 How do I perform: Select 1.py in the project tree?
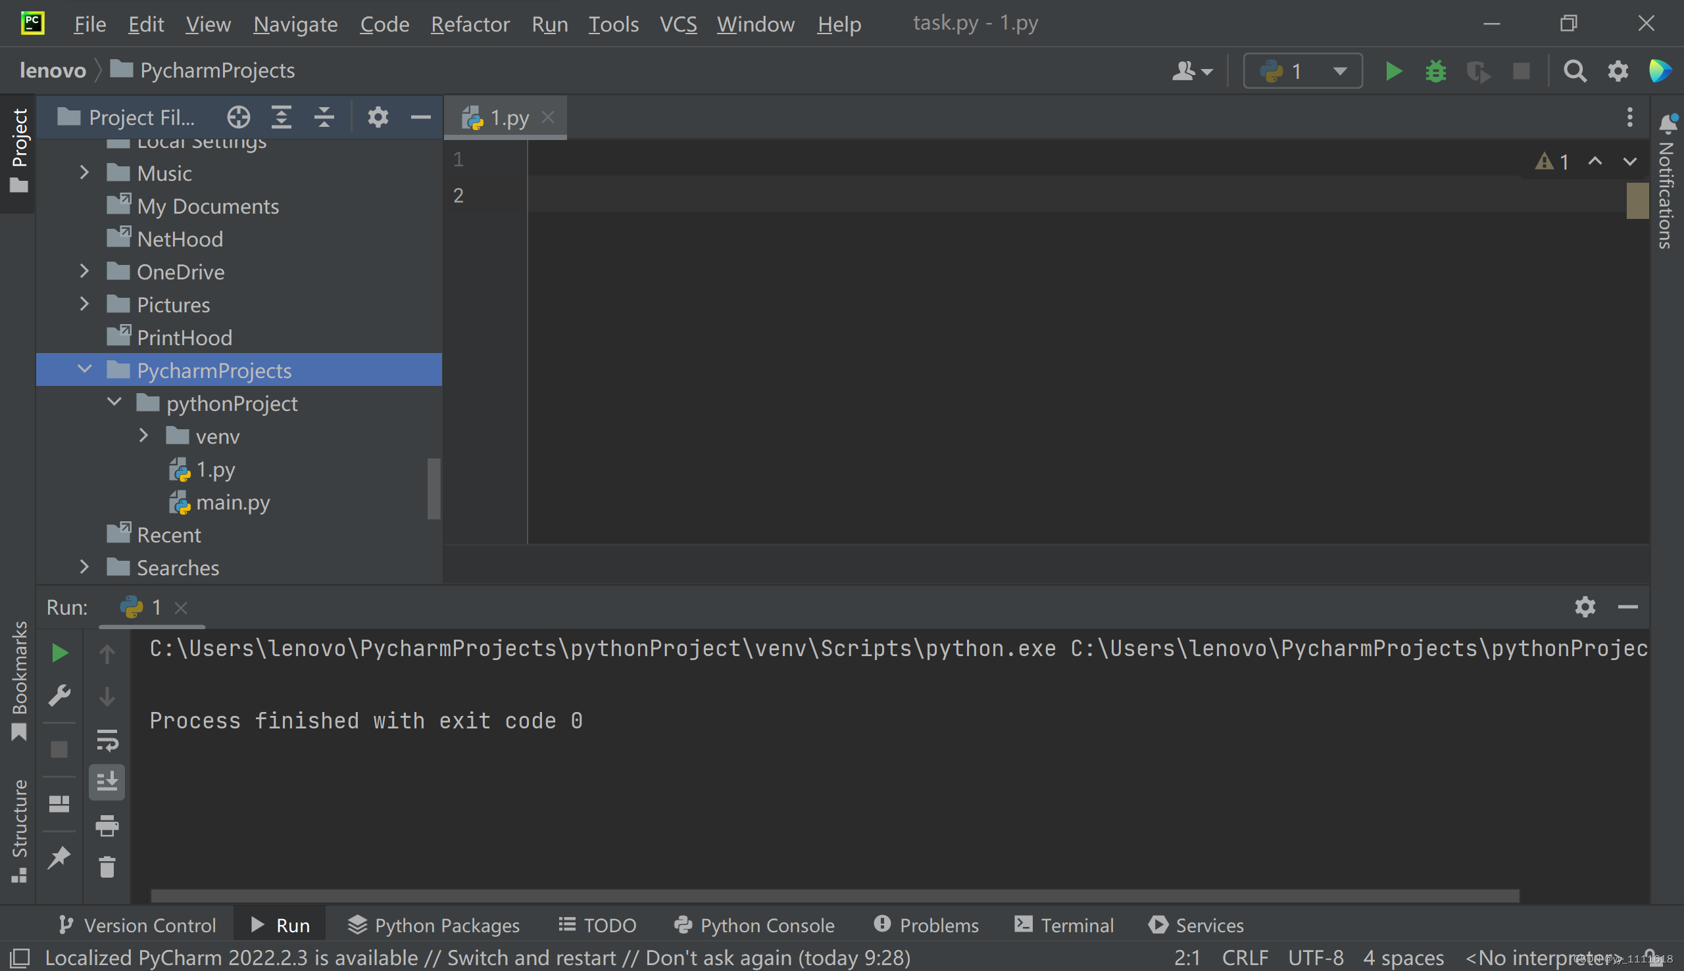coord(201,469)
